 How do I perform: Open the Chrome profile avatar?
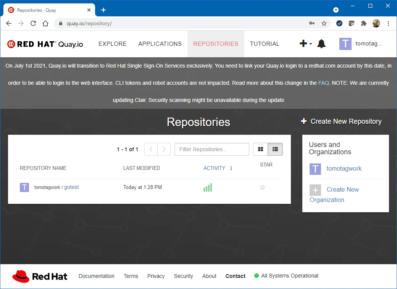coord(376,23)
